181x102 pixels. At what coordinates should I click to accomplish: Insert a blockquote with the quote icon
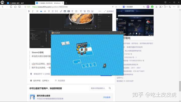[41, 11]
